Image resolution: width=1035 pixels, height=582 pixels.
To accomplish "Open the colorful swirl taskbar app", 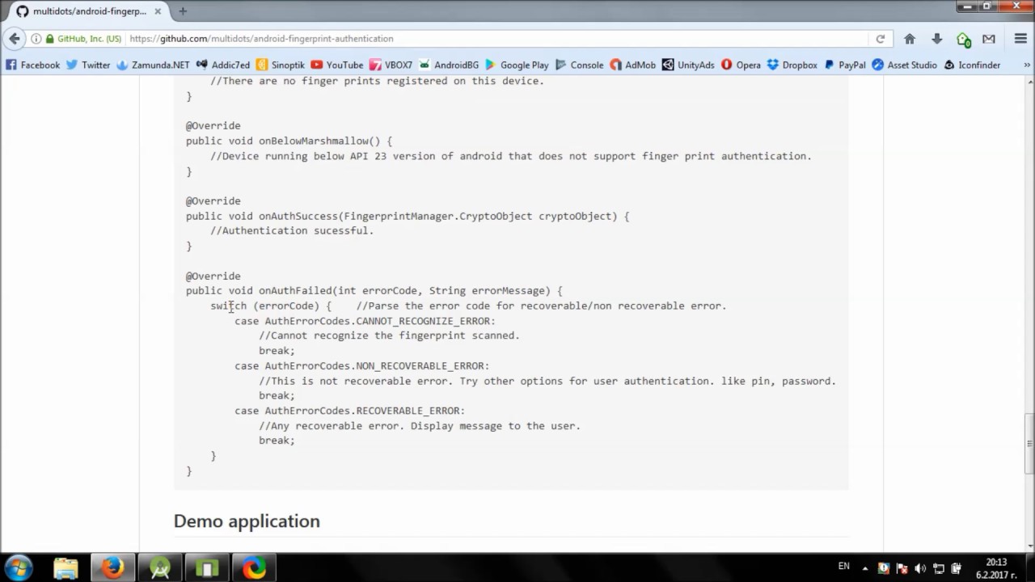I will (255, 568).
